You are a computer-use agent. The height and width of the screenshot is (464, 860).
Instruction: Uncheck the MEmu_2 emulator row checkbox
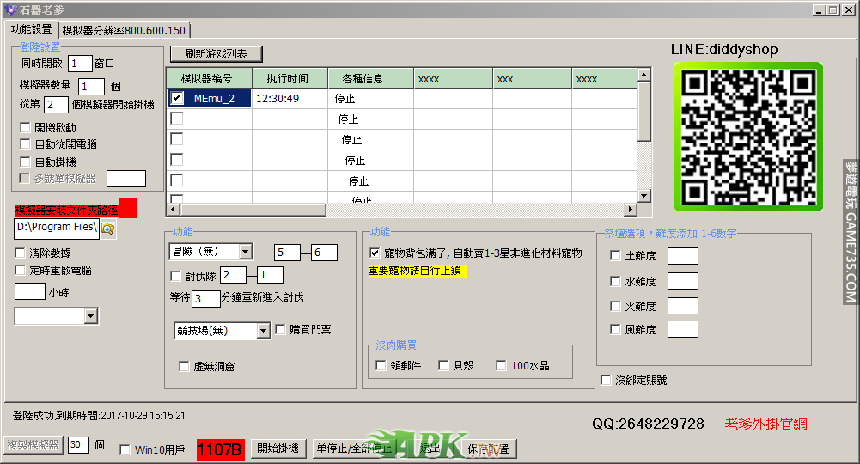[x=177, y=98]
